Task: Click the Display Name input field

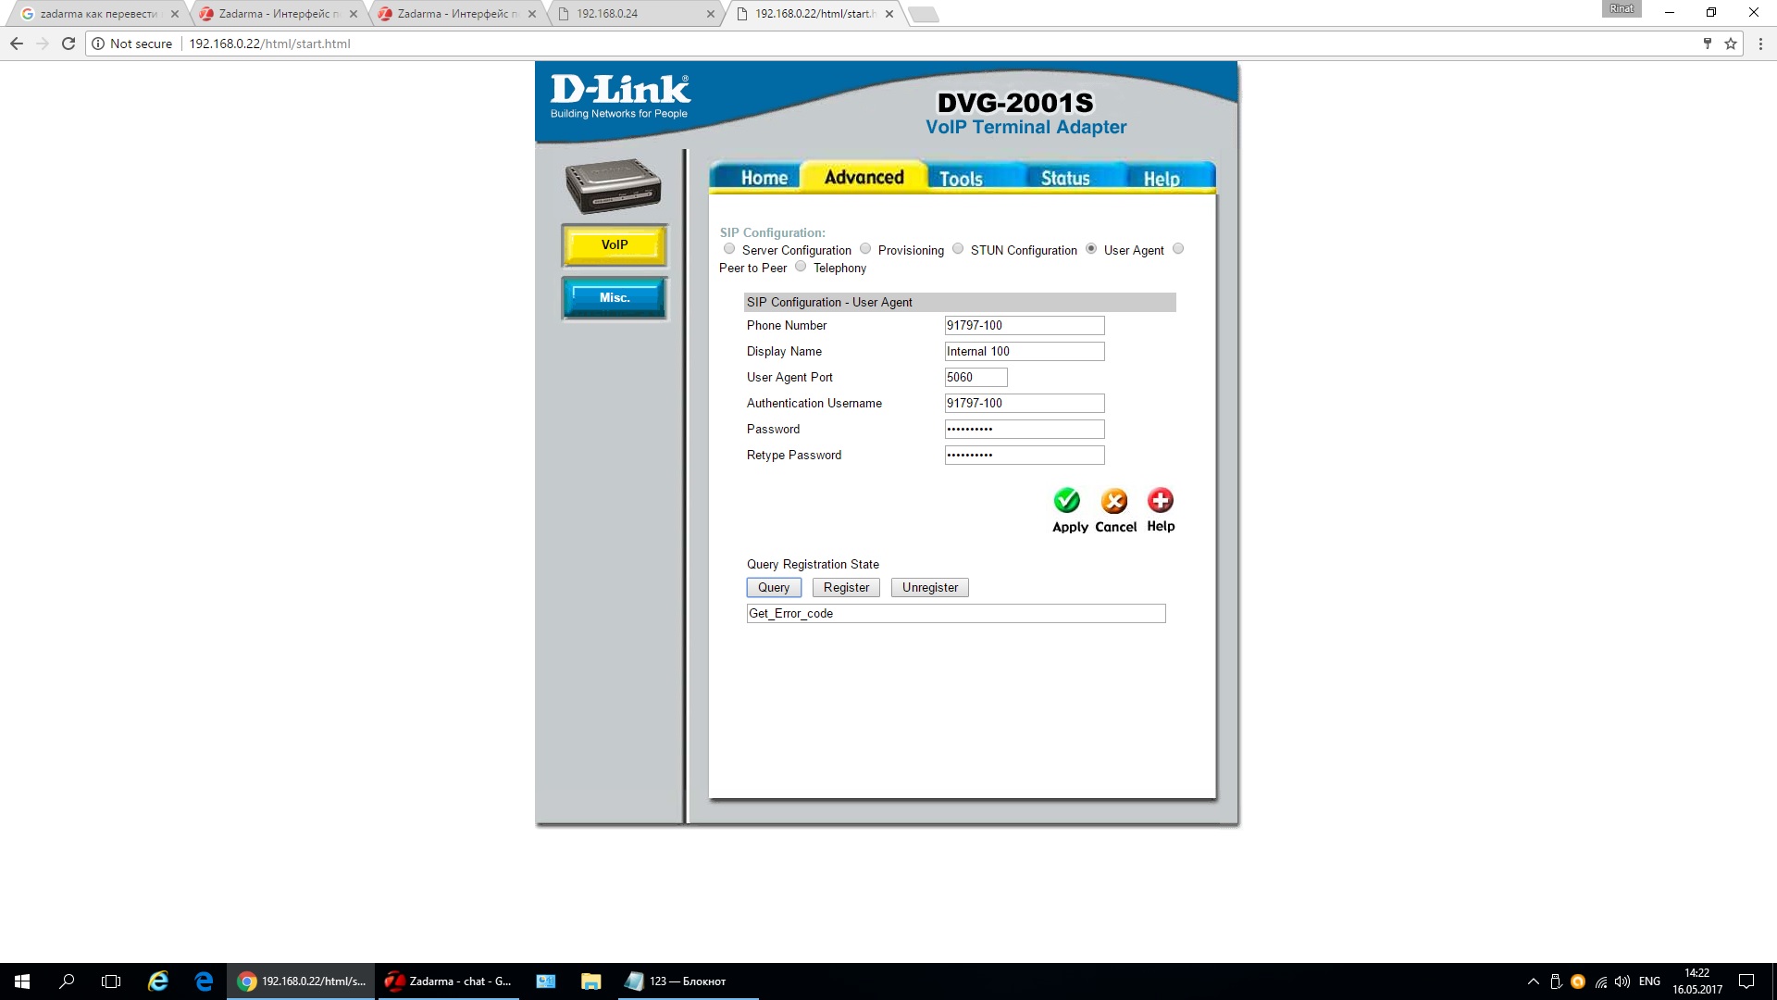Action: pos(1024,352)
